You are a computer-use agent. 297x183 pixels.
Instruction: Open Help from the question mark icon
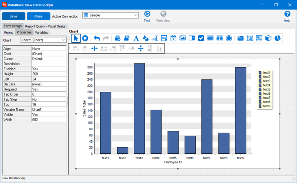coord(287,14)
